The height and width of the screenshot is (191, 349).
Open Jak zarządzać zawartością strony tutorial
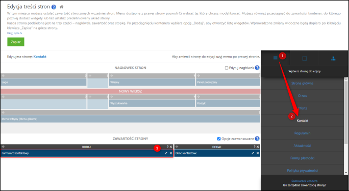[304, 185]
